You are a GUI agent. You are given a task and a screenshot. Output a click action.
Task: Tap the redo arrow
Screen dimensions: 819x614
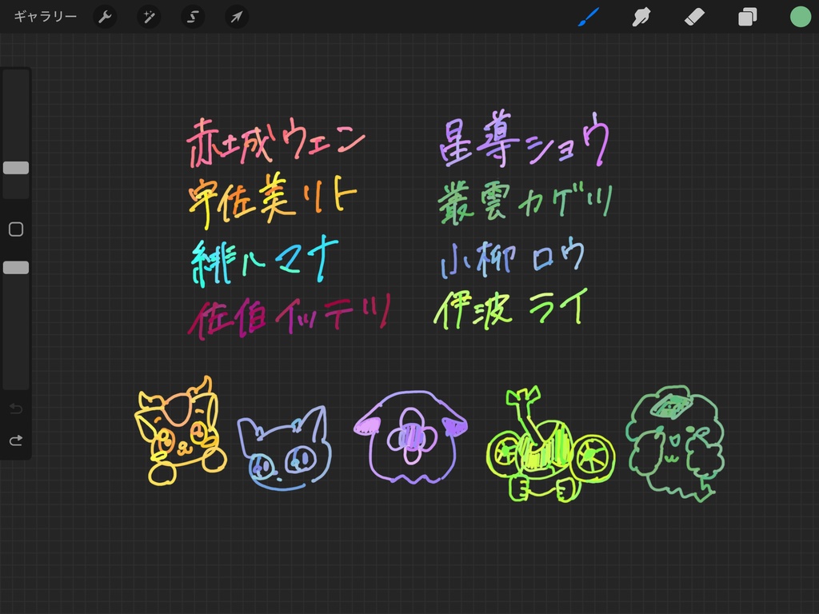tap(16, 441)
